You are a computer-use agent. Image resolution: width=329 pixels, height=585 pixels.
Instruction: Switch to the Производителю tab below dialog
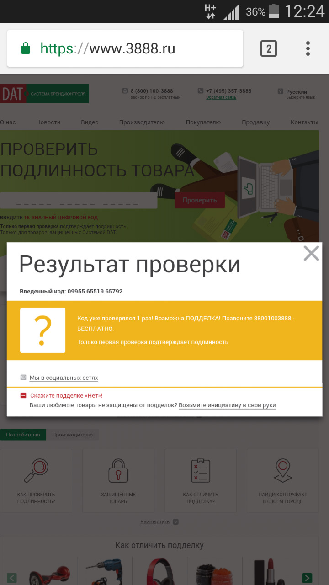(72, 435)
